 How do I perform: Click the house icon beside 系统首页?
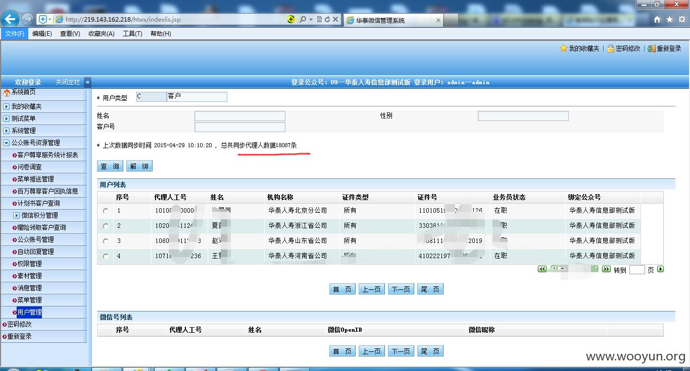point(7,92)
